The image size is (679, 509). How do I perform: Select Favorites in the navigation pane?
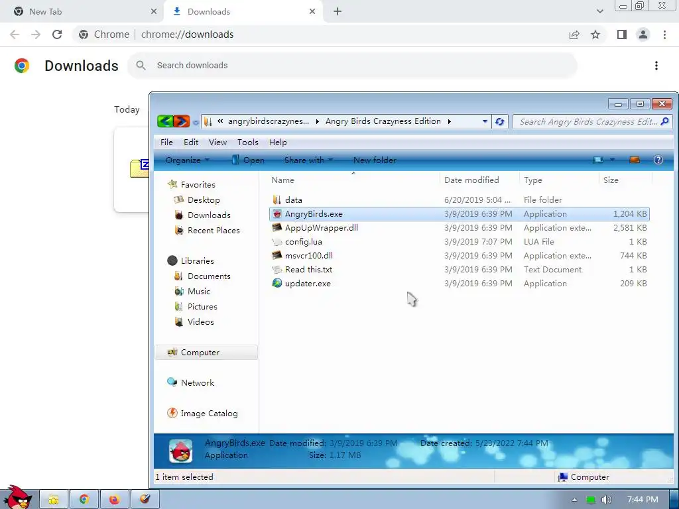[198, 184]
